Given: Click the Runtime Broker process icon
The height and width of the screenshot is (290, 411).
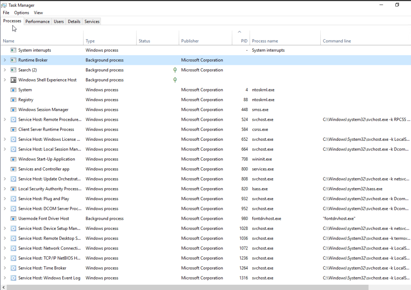Looking at the screenshot, I should 13,60.
